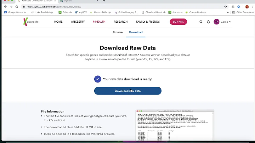Open the new tab plus button
The width and height of the screenshot is (255, 143).
point(104,1)
